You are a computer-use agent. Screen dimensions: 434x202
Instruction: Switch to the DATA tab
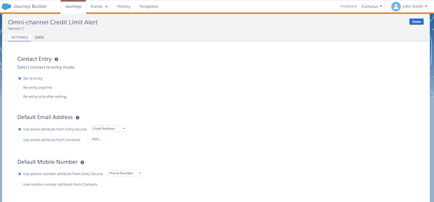pos(40,37)
